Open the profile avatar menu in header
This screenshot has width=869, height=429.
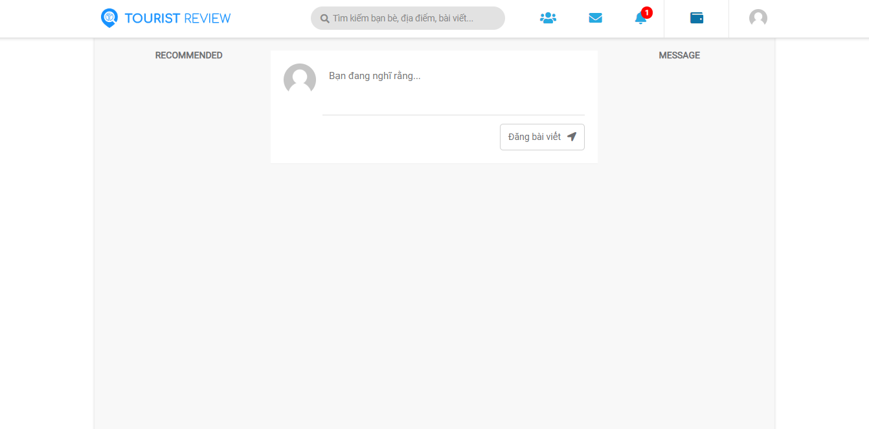point(758,18)
